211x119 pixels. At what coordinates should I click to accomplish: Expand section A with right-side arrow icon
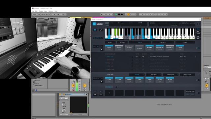click(x=198, y=48)
